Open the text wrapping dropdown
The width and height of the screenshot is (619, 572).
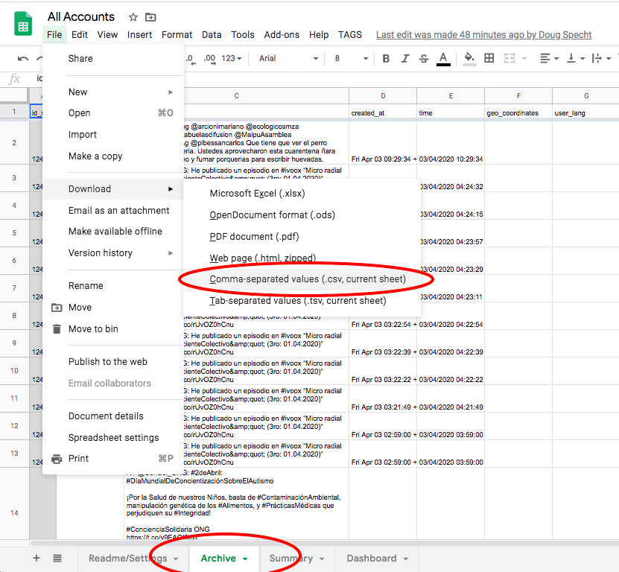tap(601, 58)
